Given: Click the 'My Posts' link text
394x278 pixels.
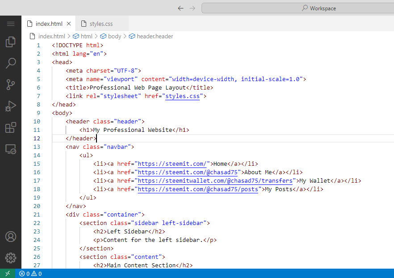Looking at the screenshot, I should [x=279, y=189].
